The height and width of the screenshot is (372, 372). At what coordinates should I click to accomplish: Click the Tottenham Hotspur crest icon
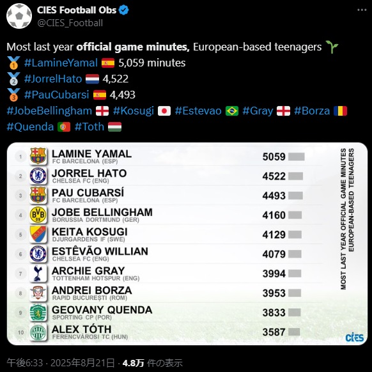point(38,274)
